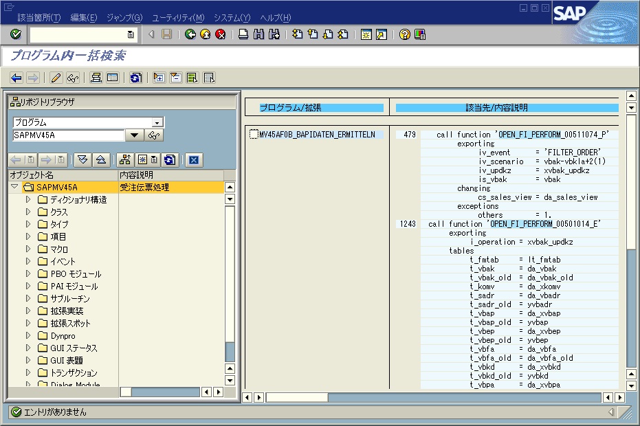640x426 pixels.
Task: Collapse the SAPMV45A root tree node
Action: [x=14, y=187]
